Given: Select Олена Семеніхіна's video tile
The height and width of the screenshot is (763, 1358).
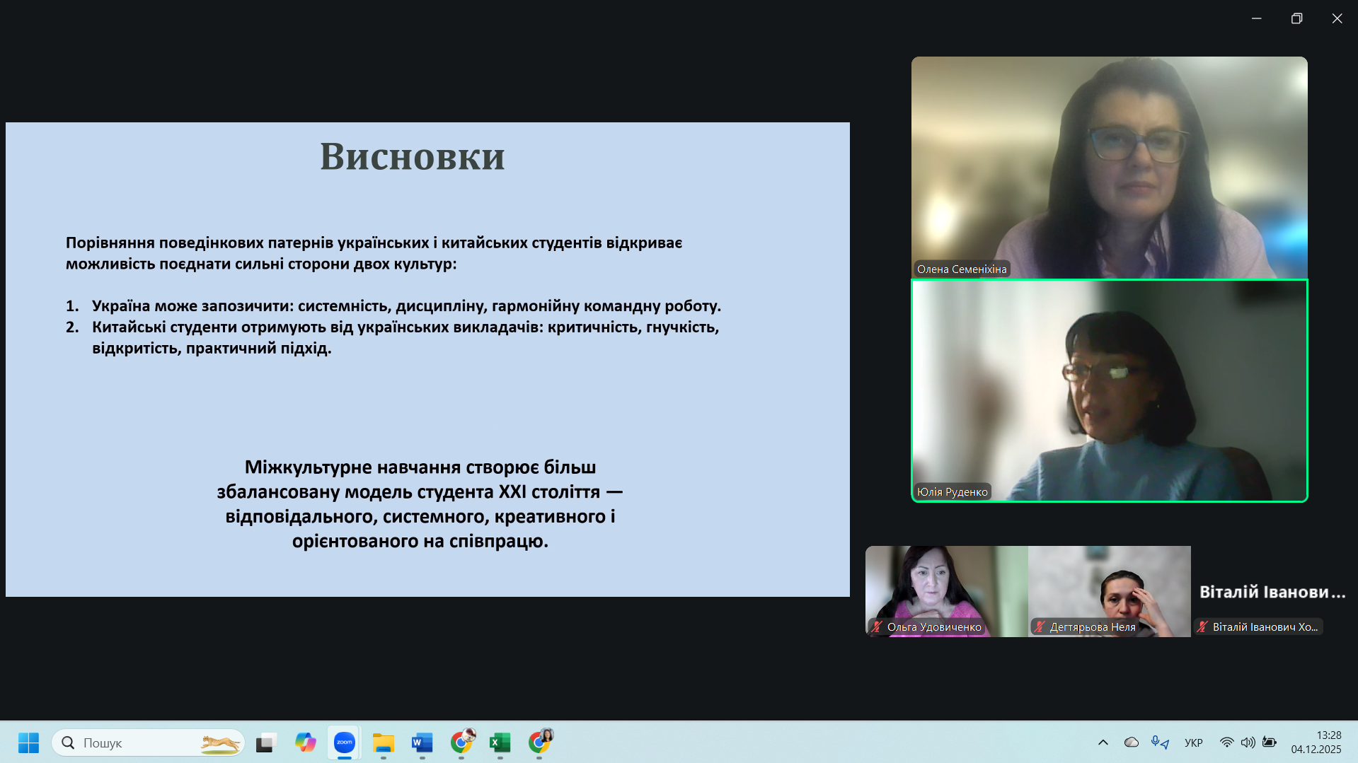Looking at the screenshot, I should (1109, 167).
